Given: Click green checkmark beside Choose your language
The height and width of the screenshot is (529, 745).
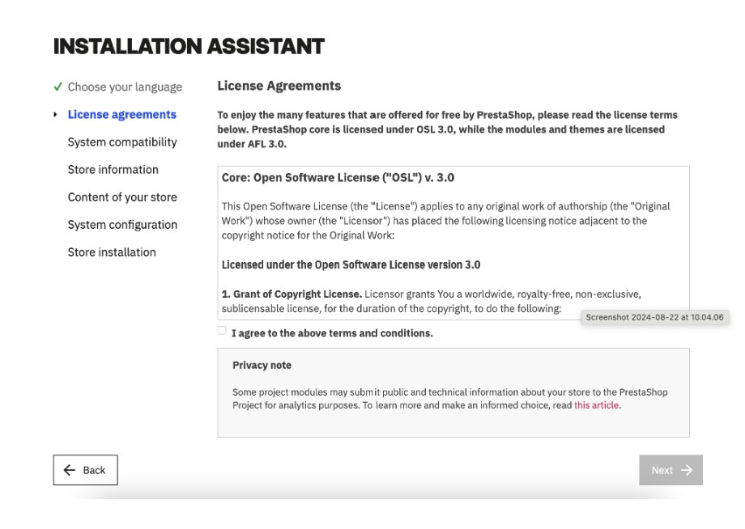Looking at the screenshot, I should (58, 87).
